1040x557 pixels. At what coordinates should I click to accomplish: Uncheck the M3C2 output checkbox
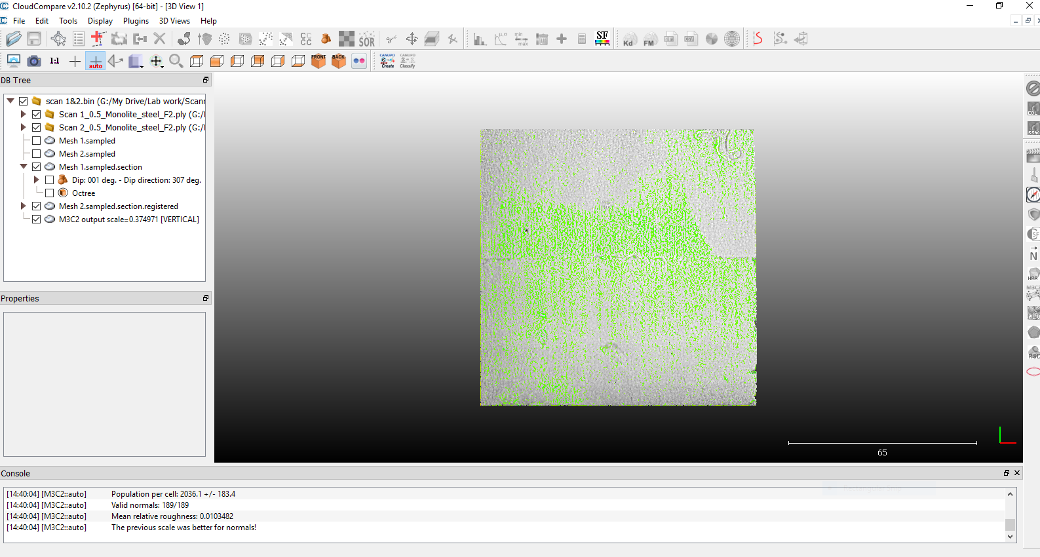pos(37,219)
